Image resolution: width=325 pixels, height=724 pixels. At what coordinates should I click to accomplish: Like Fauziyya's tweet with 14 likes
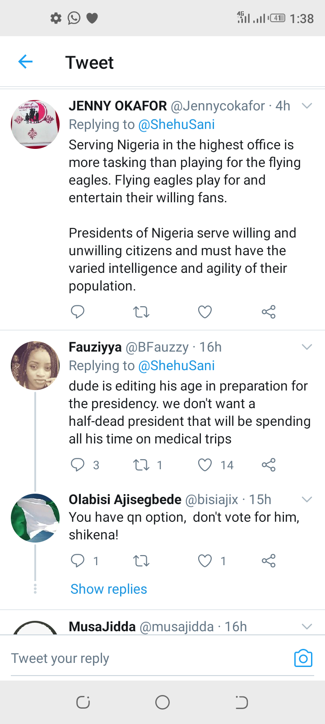click(x=205, y=465)
